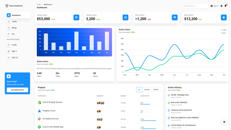Click the Sign Up icon in the sidebar
Screen dimensions: 231x130
[x=9, y=57]
